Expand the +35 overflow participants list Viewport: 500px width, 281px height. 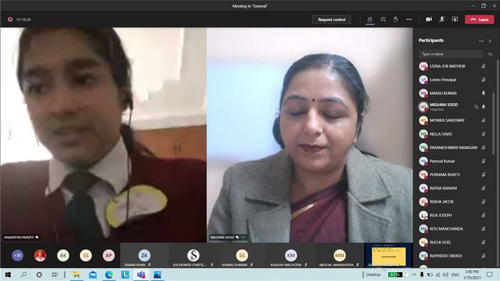coord(17,255)
